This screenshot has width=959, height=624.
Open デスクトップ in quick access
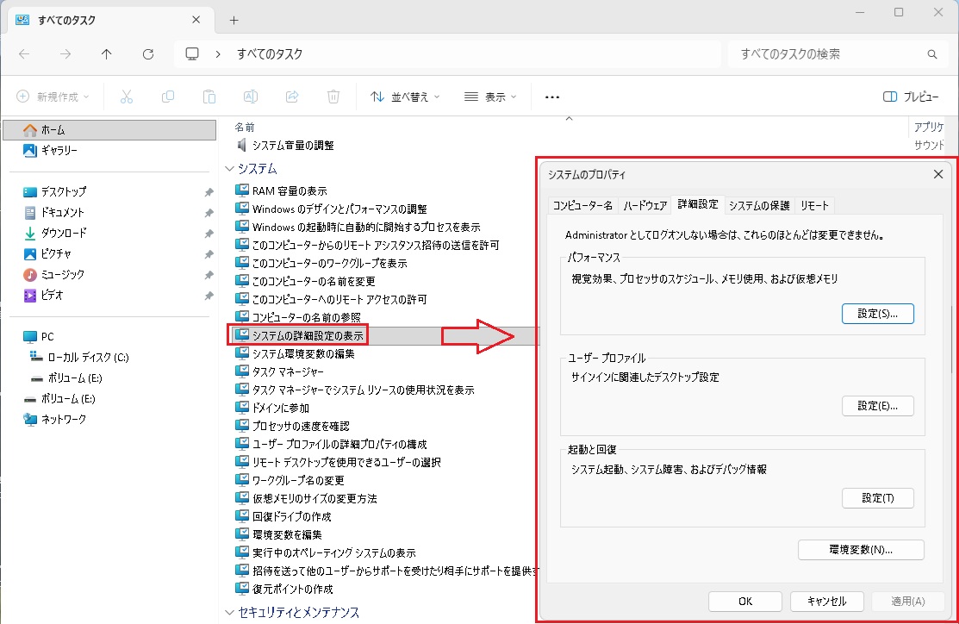tap(64, 191)
